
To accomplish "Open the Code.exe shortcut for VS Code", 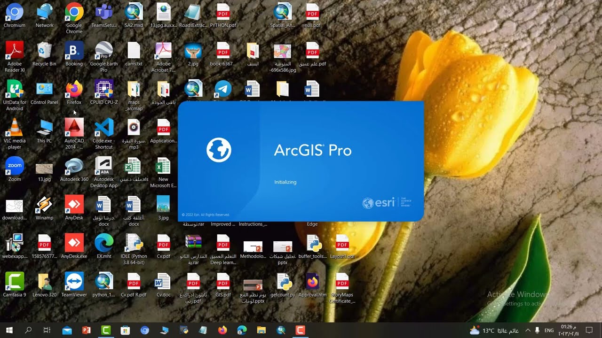I will coord(104,134).
